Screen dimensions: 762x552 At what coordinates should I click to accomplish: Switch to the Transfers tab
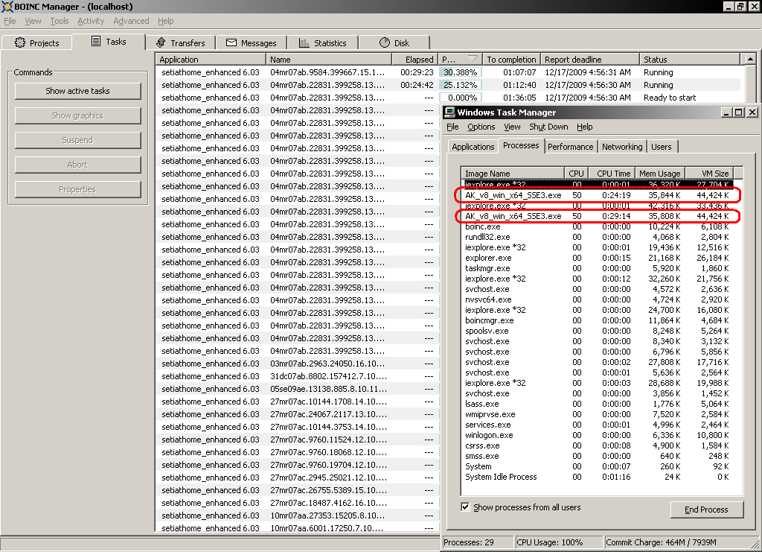pyautogui.click(x=181, y=42)
